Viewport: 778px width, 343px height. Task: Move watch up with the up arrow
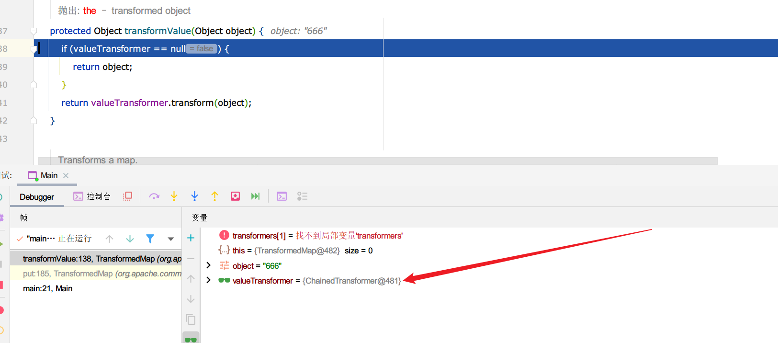coord(191,279)
